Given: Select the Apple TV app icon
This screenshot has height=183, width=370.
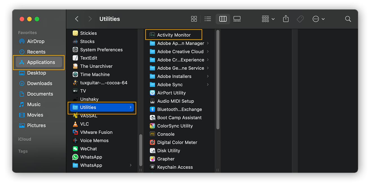Looking at the screenshot, I should coord(75,91).
